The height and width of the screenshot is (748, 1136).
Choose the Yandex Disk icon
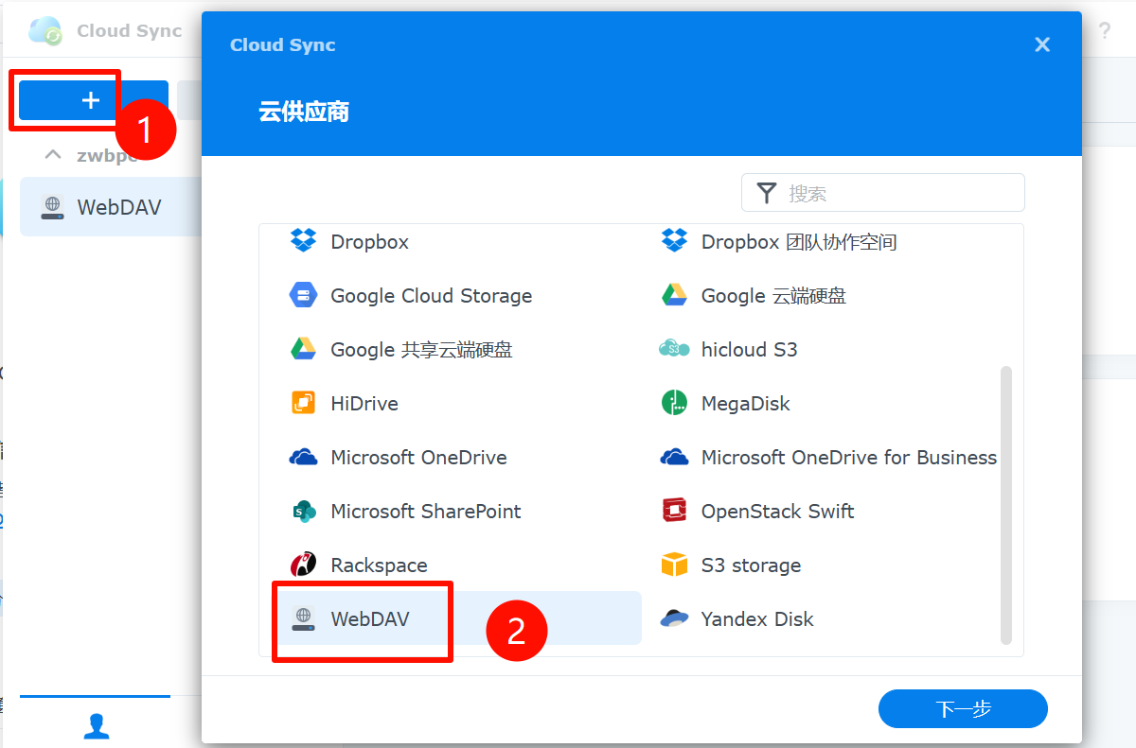(x=674, y=619)
